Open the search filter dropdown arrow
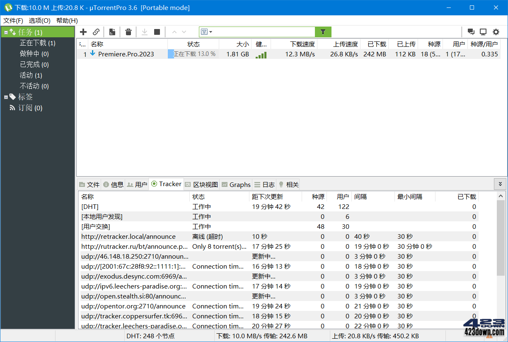508x342 pixels. pyautogui.click(x=210, y=32)
